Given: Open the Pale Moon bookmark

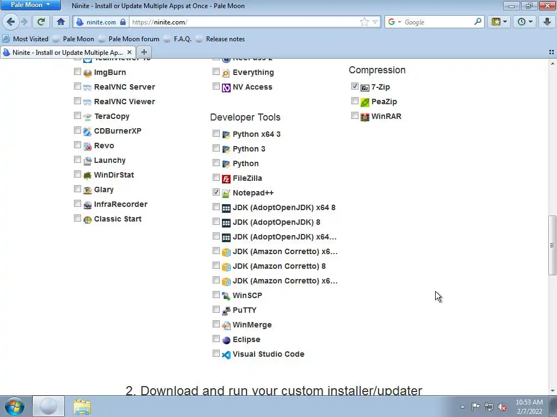Looking at the screenshot, I should [x=73, y=39].
